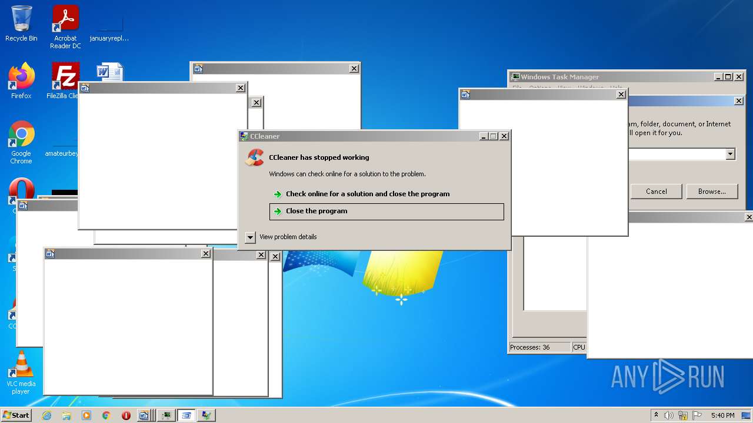The width and height of the screenshot is (753, 423).
Task: Open Chrome from the taskbar
Action: click(x=106, y=415)
